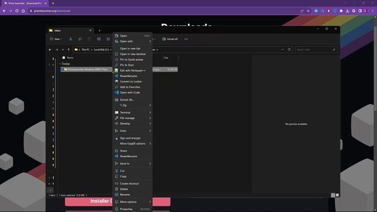Add a new Explorer tab with plus

click(100, 31)
